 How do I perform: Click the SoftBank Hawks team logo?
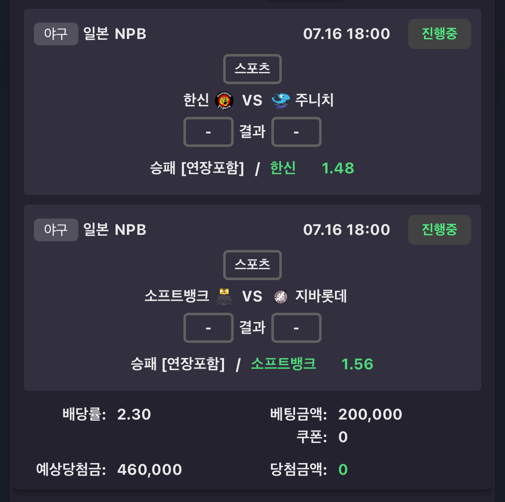click(x=224, y=296)
